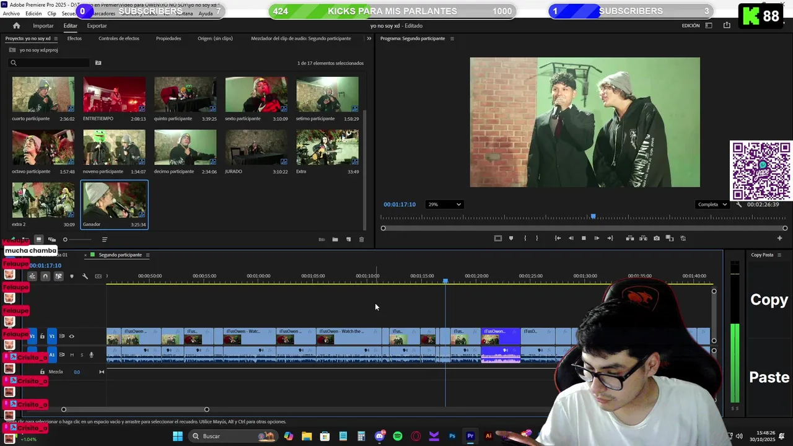The width and height of the screenshot is (793, 446).
Task: Select the ENTRETIEMPO clip thumbnail
Action: (x=114, y=94)
